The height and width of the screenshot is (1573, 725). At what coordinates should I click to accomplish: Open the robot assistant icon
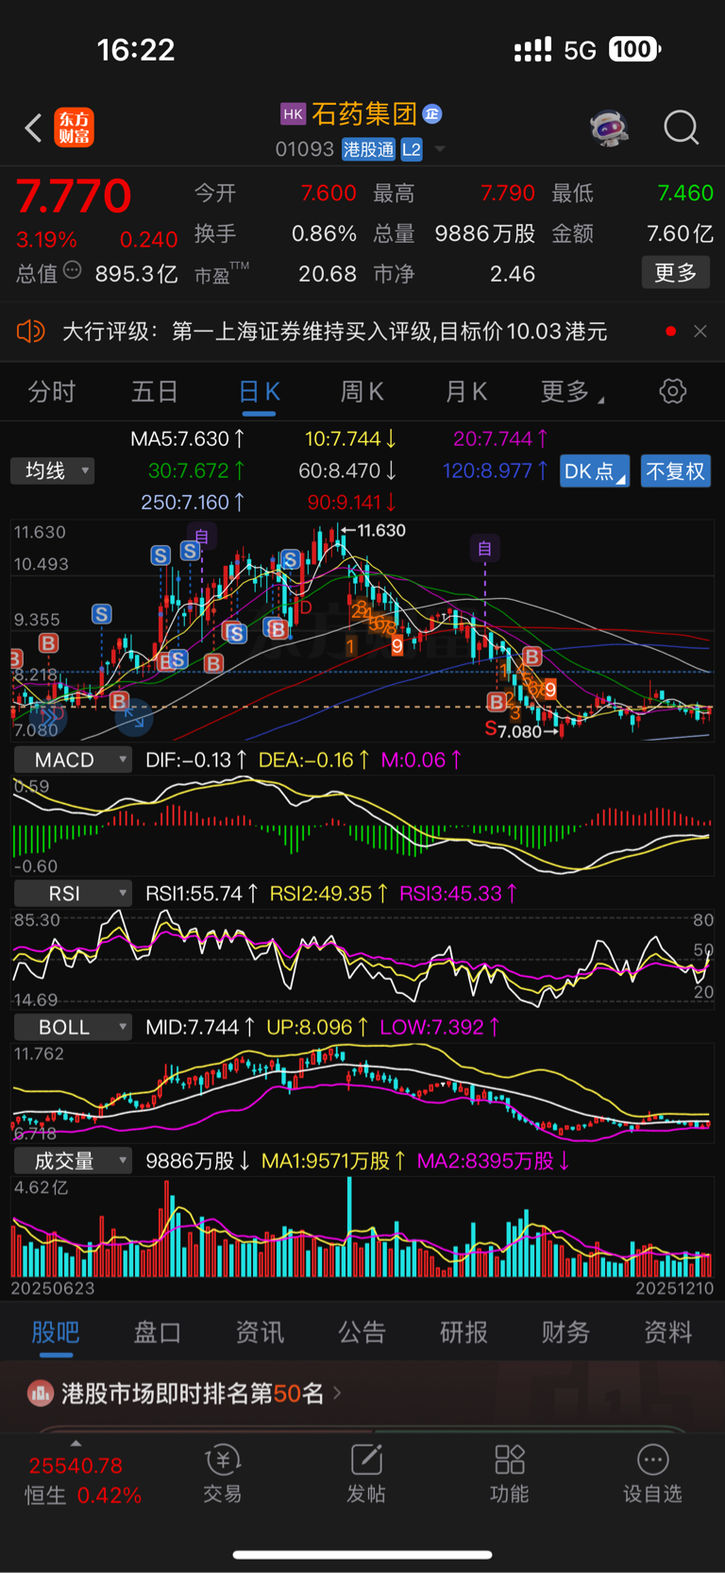click(x=609, y=128)
